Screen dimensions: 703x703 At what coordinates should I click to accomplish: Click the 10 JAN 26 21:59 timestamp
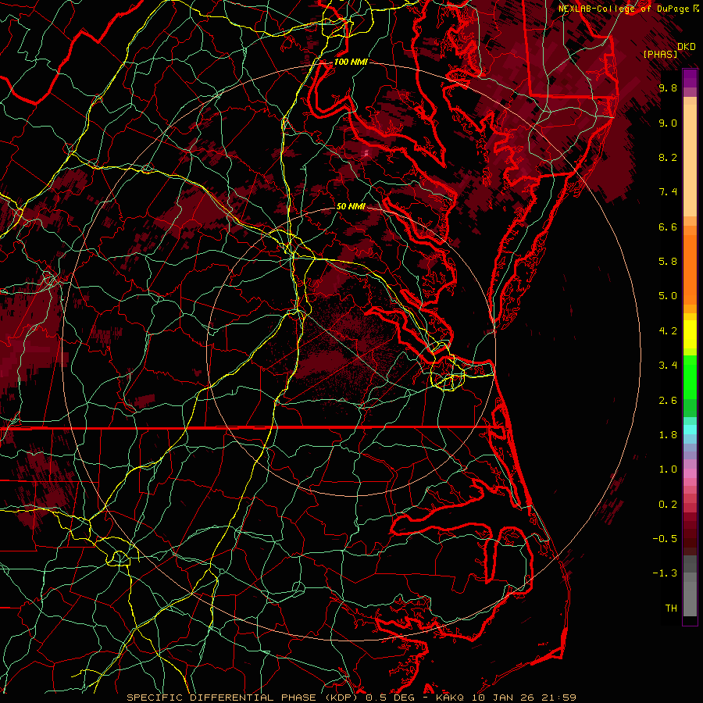click(523, 698)
